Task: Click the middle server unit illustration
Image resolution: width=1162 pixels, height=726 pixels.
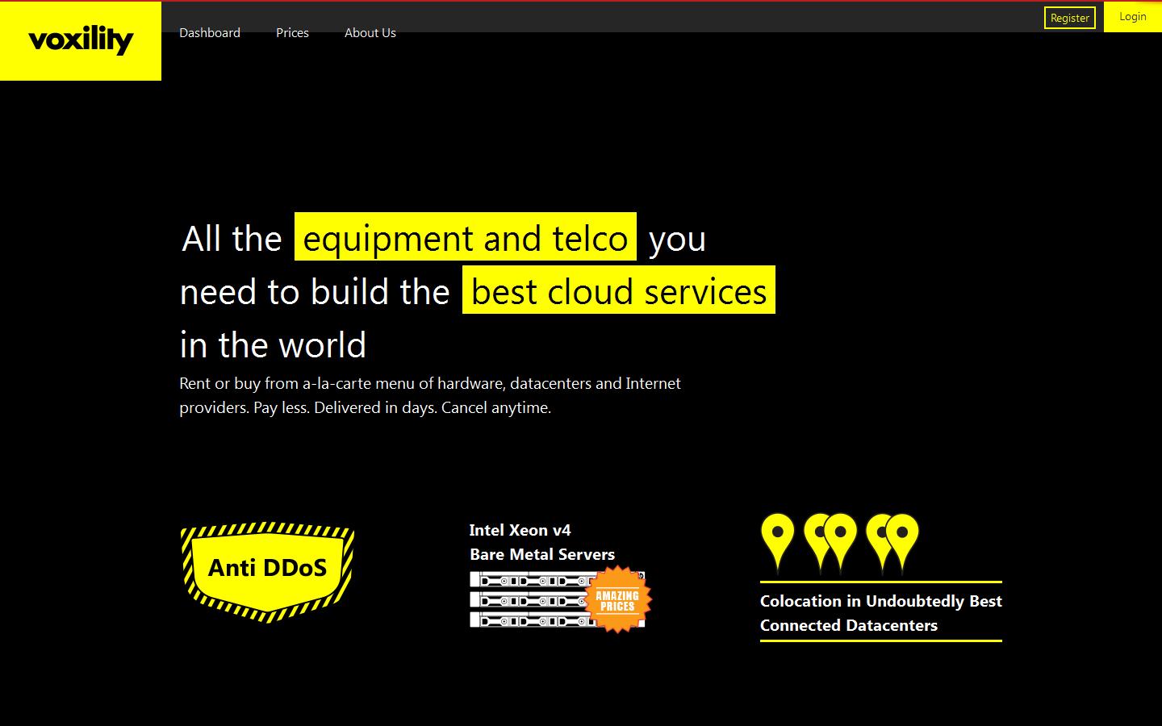Action: 529,599
